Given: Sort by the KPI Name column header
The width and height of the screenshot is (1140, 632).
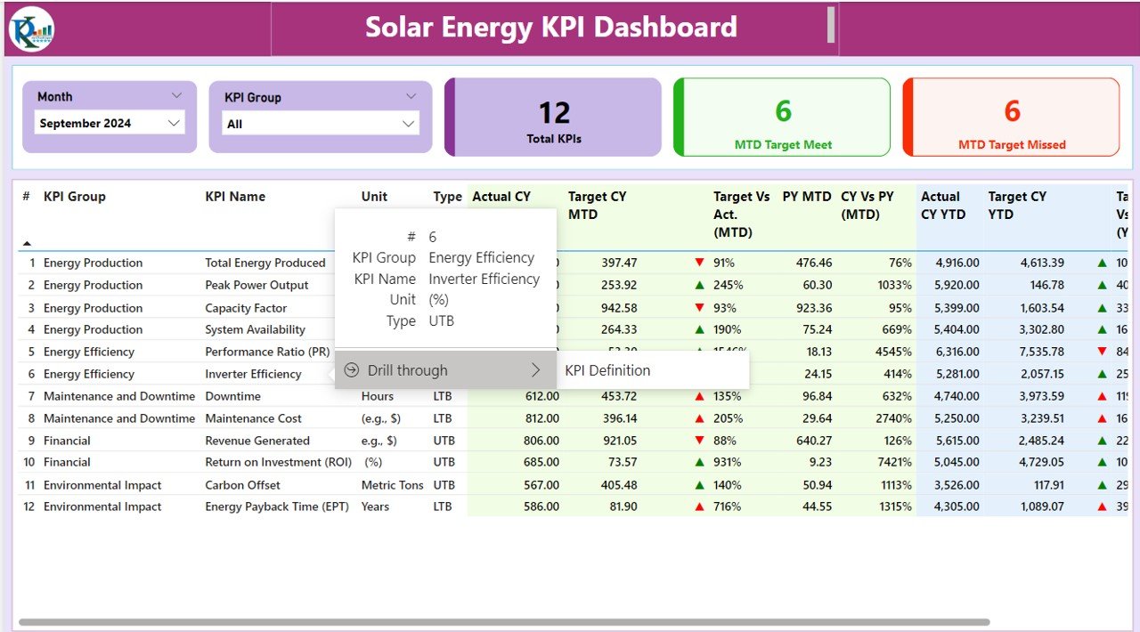Looking at the screenshot, I should (235, 197).
